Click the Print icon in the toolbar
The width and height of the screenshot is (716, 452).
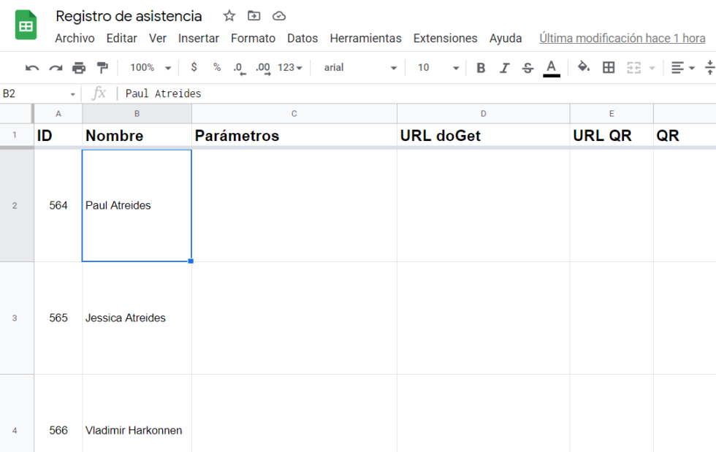[x=80, y=67]
